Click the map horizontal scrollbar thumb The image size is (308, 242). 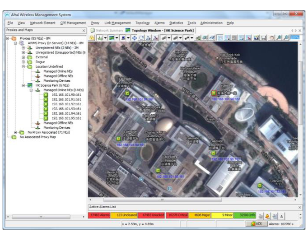[163, 200]
